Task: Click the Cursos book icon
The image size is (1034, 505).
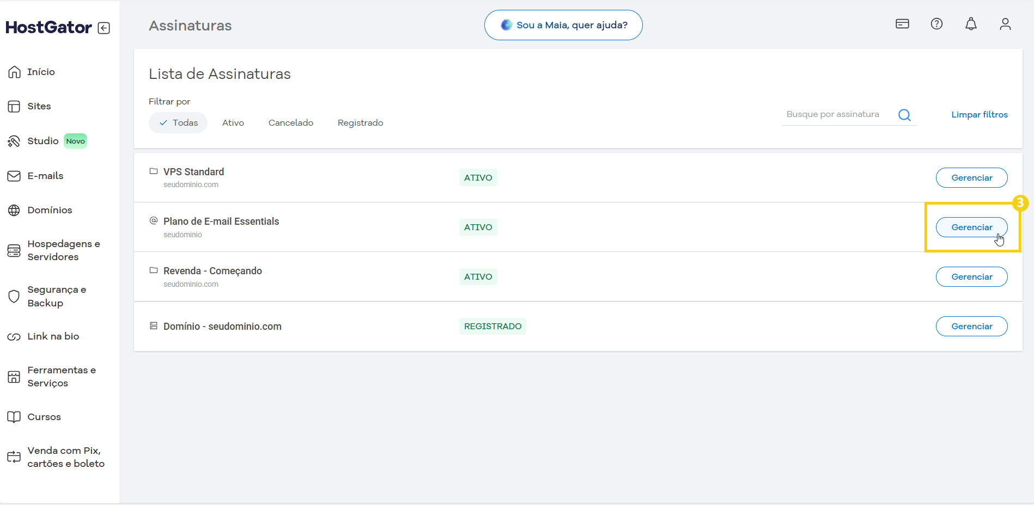Action: coord(14,417)
